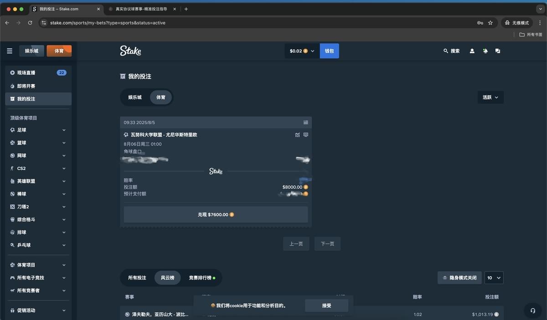
Task: Expand the 英雄联盟 sidebar category
Action: [38, 181]
